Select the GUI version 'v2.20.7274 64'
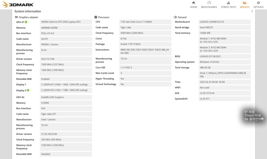This screenshot has height=159, width=267. click(224, 93)
